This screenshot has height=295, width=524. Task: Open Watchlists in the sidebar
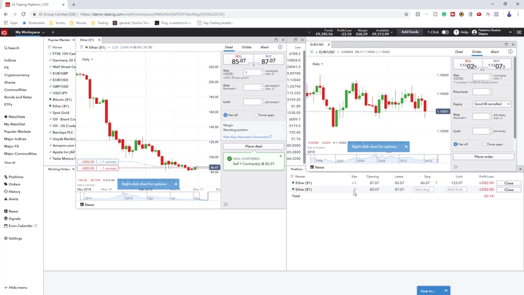click(x=14, y=117)
